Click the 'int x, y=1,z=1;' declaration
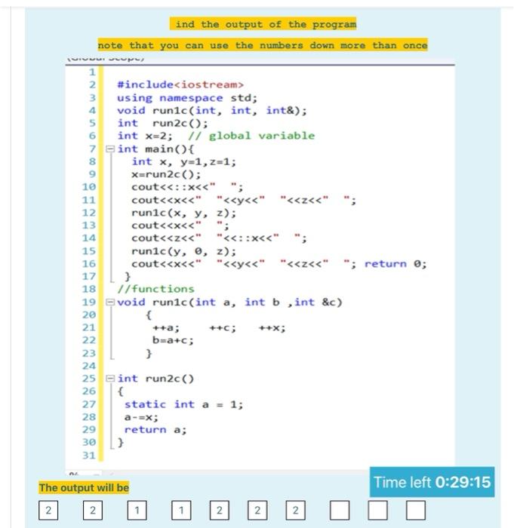This screenshot has height=528, width=514. point(183,161)
